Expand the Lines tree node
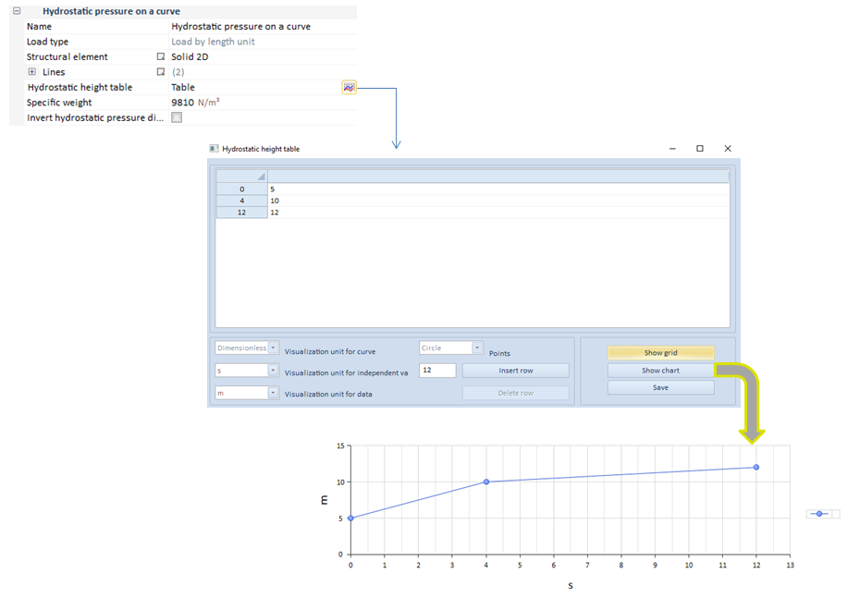This screenshot has width=847, height=598. point(32,72)
